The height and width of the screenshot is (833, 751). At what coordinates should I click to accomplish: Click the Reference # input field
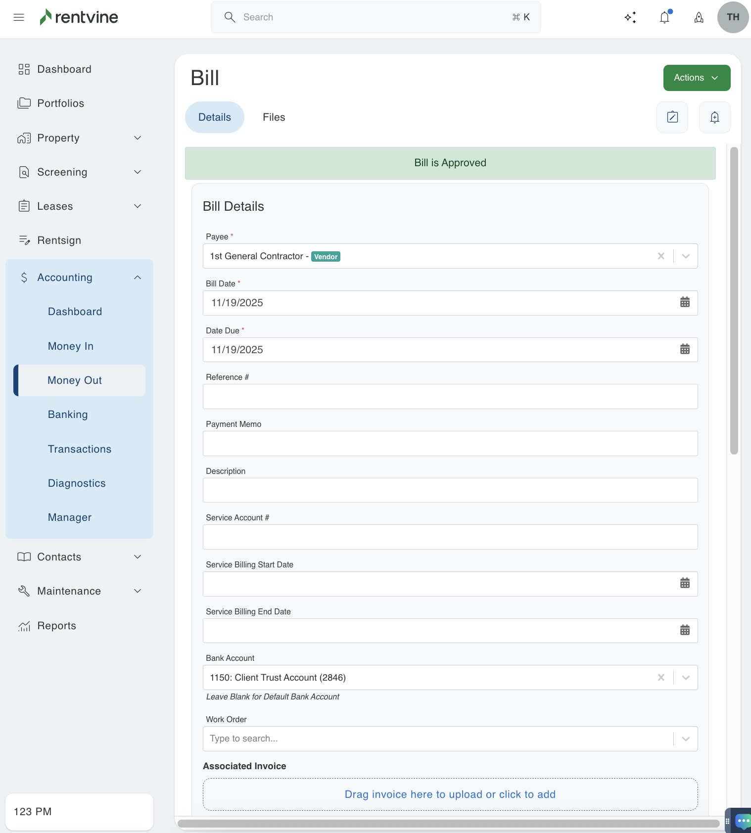pos(450,397)
